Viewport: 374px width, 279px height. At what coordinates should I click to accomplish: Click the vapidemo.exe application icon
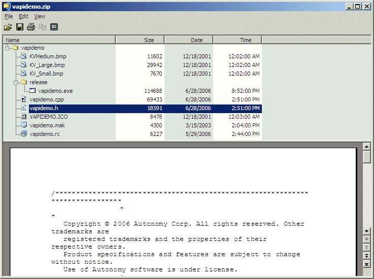click(x=32, y=91)
